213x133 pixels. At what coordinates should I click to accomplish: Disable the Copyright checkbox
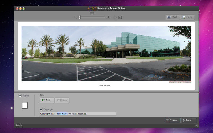41,109
